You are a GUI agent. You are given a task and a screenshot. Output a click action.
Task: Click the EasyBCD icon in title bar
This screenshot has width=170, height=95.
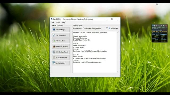[x=52, y=19]
